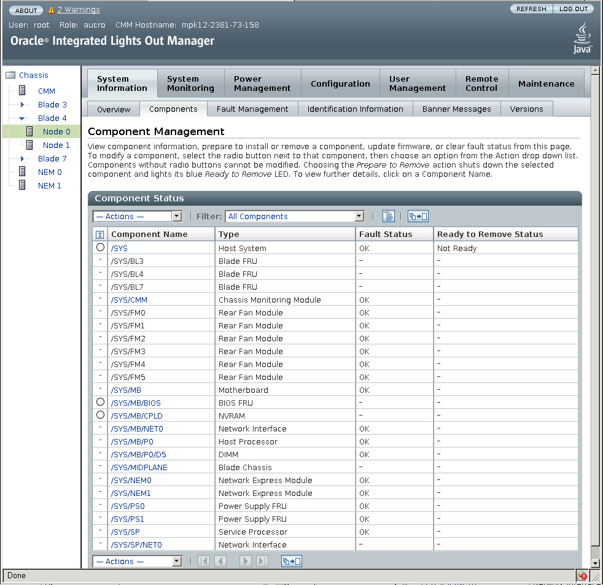Click the scrollbar up arrow
Image resolution: width=603 pixels, height=585 pixels.
click(x=595, y=71)
